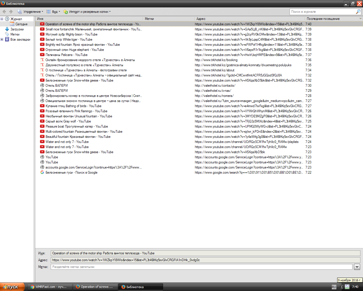Image resolution: width=363 pixels, height=291 pixels.
Task: Select 'Pleasure boat Прогулочный катер' entry
Action: tap(199, 126)
